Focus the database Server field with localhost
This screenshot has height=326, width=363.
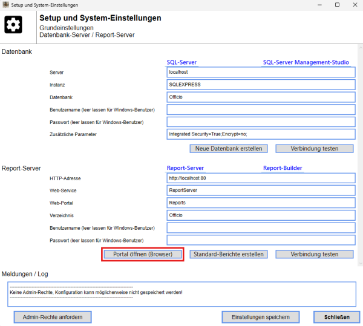pyautogui.click(x=261, y=72)
